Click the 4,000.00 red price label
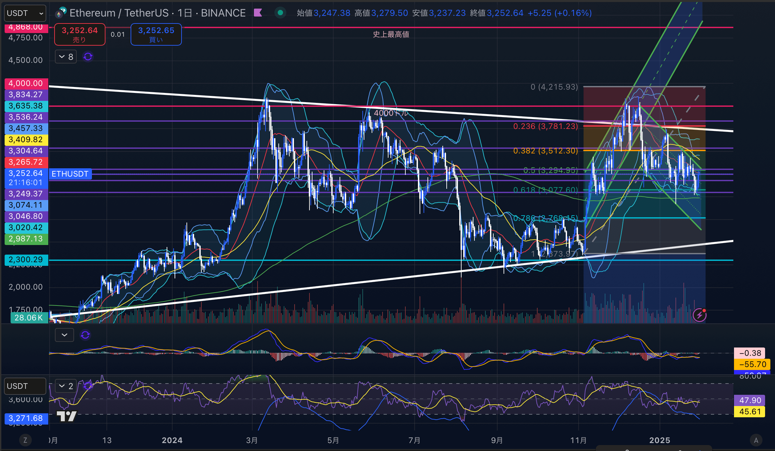The height and width of the screenshot is (451, 775). (x=26, y=83)
